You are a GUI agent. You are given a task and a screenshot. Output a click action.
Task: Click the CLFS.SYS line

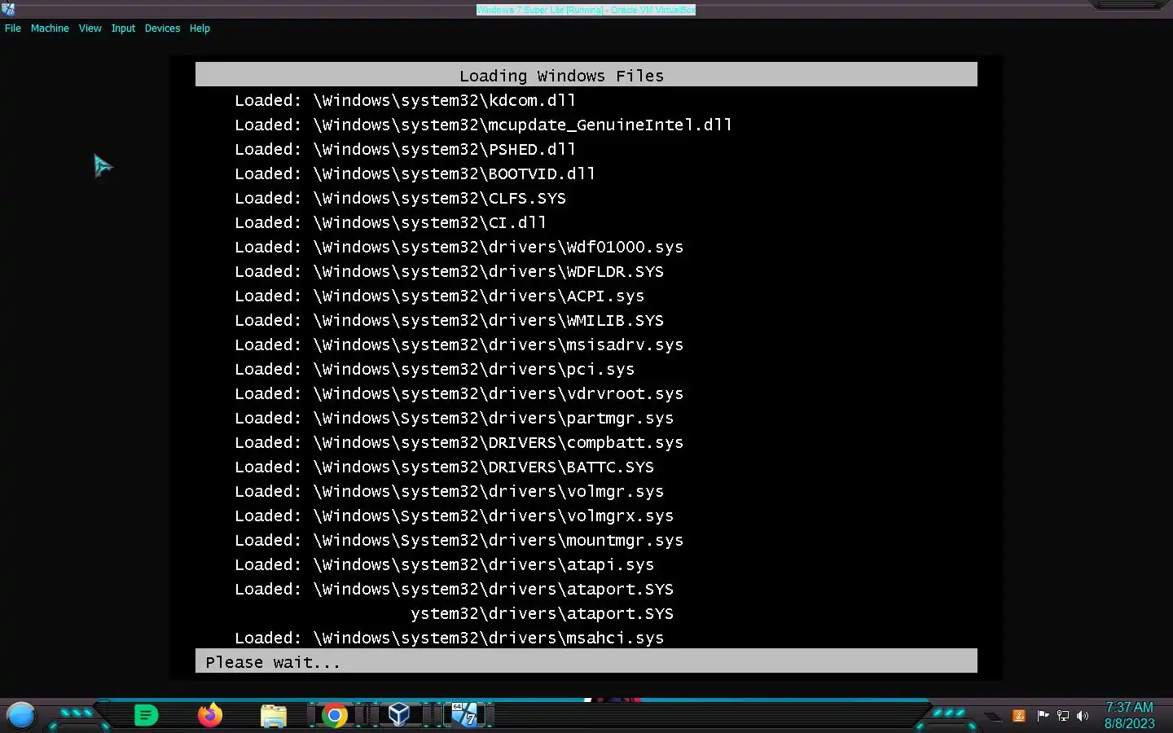(400, 198)
